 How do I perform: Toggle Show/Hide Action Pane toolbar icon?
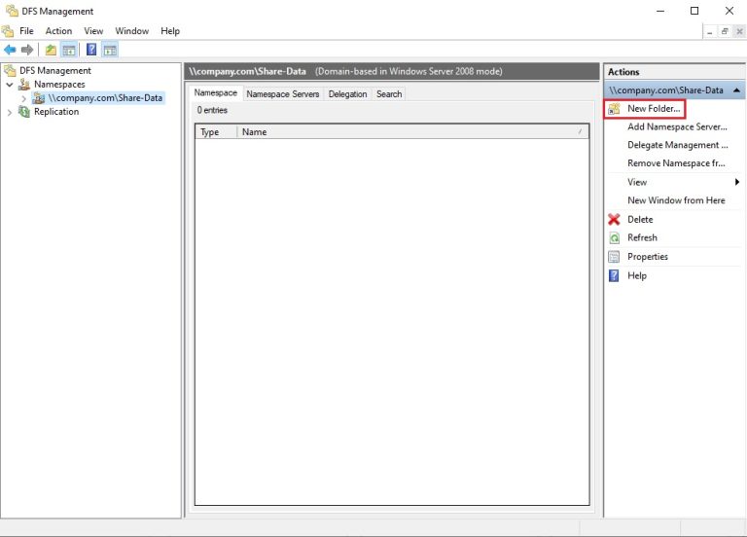(x=110, y=50)
